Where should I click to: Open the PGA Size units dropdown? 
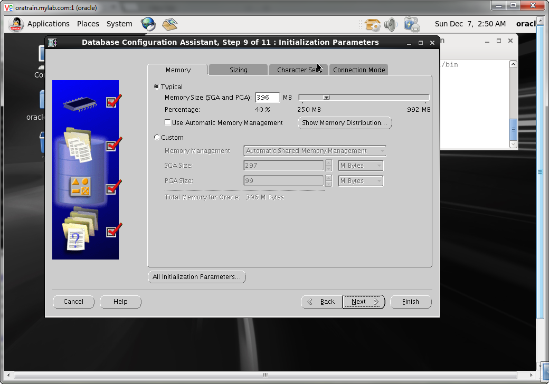[x=360, y=181]
